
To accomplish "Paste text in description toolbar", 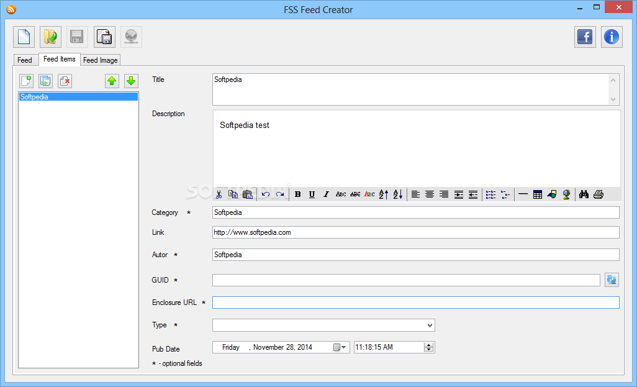I will [x=247, y=194].
